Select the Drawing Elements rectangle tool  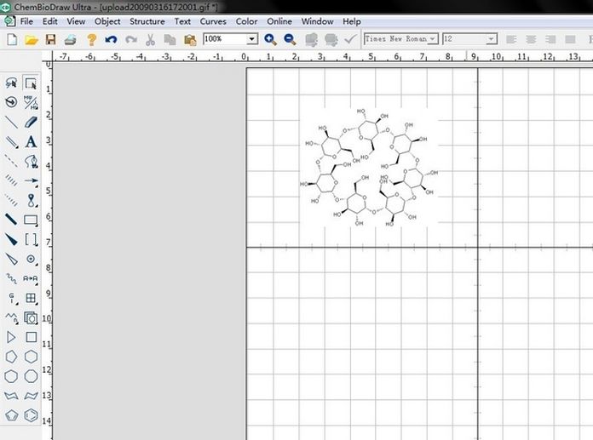click(x=31, y=220)
